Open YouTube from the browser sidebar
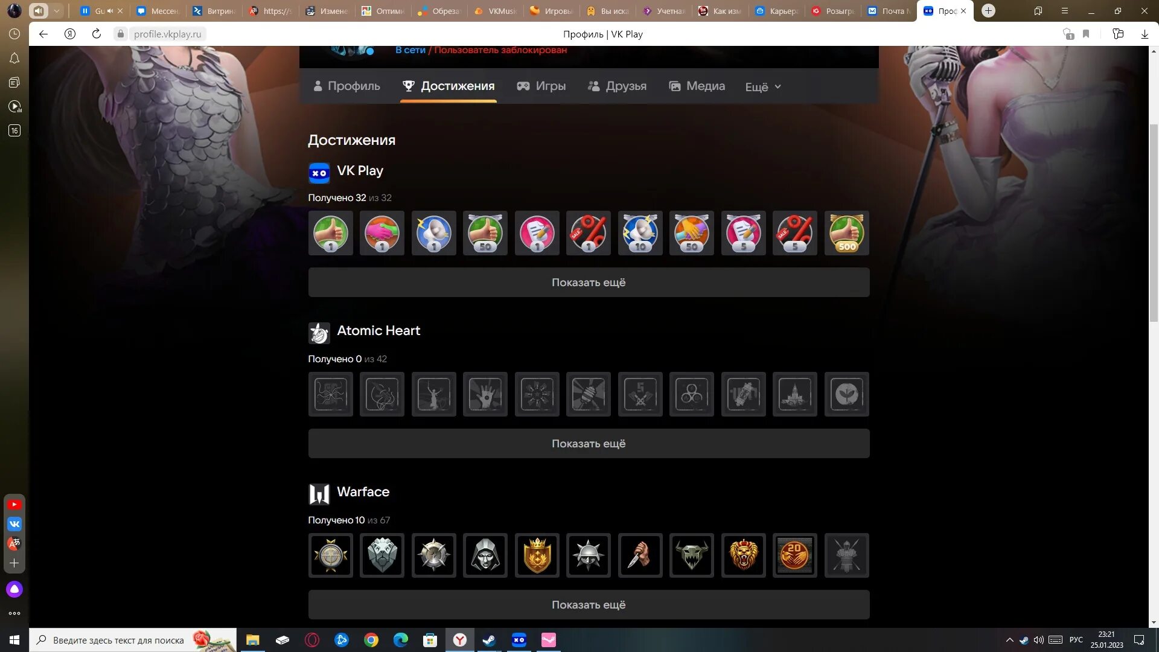Screen dimensions: 1159x652 click(x=14, y=504)
